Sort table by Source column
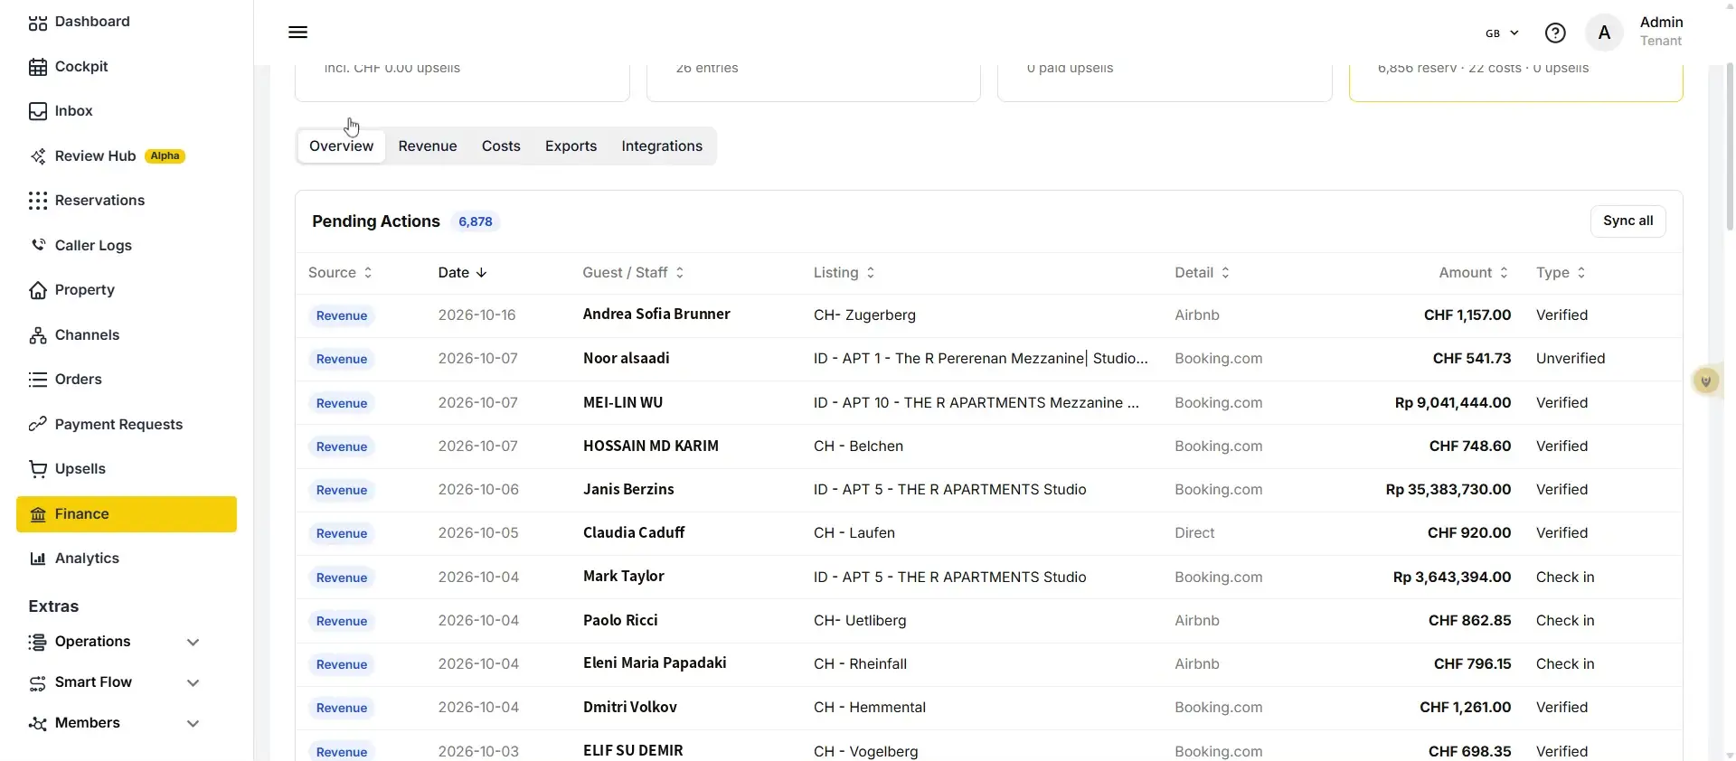The width and height of the screenshot is (1736, 761). point(340,273)
